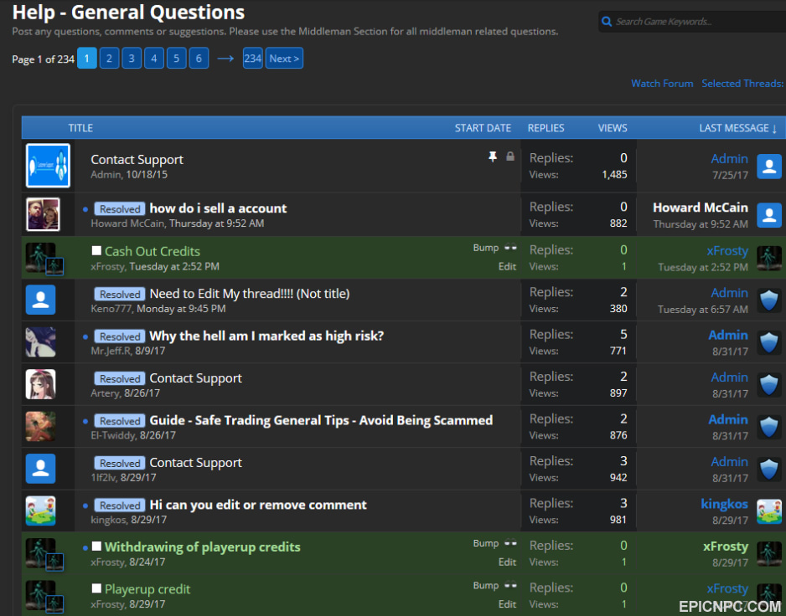Go to page 2
786x616 pixels.
pos(109,59)
